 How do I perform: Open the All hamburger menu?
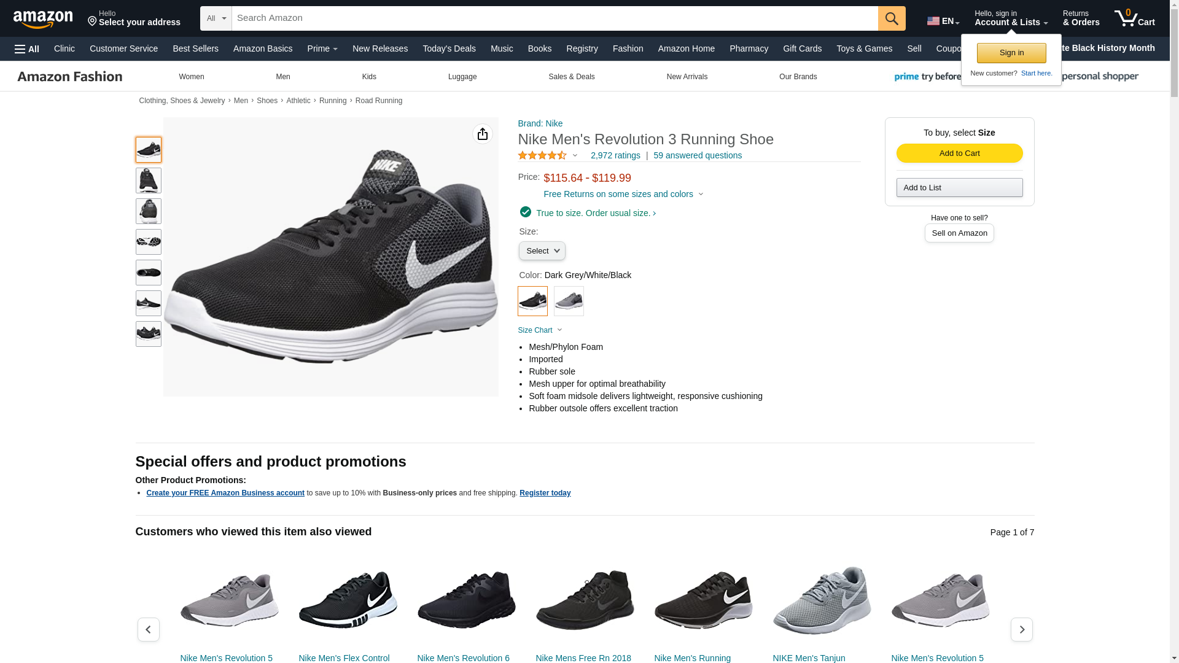(27, 49)
